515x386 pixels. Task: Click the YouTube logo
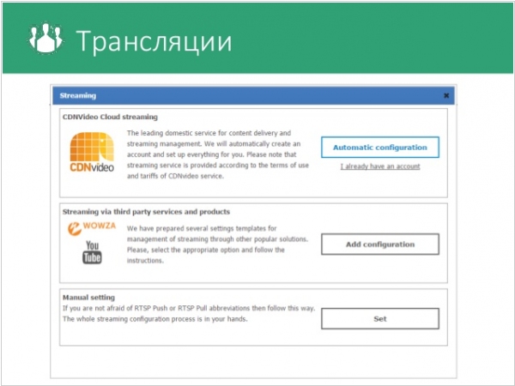92,252
